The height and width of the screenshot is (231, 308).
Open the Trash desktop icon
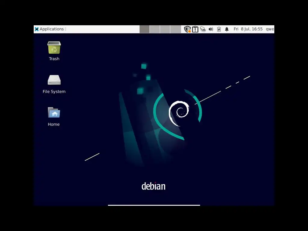point(54,51)
